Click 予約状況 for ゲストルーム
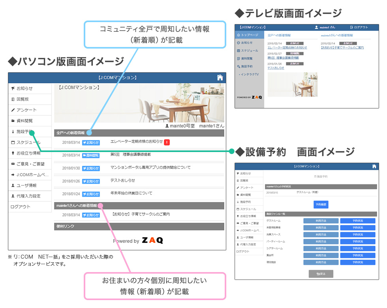The image size is (387, 308). coord(358,221)
